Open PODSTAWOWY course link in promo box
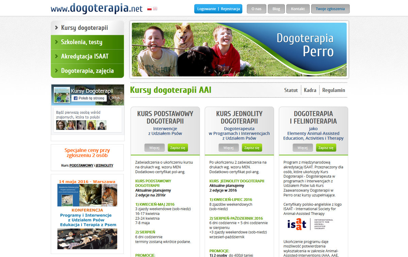Viewport: 408px width, 257px height. 81,165
